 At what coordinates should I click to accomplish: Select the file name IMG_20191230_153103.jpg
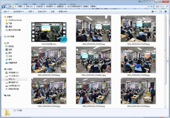pos(49,106)
